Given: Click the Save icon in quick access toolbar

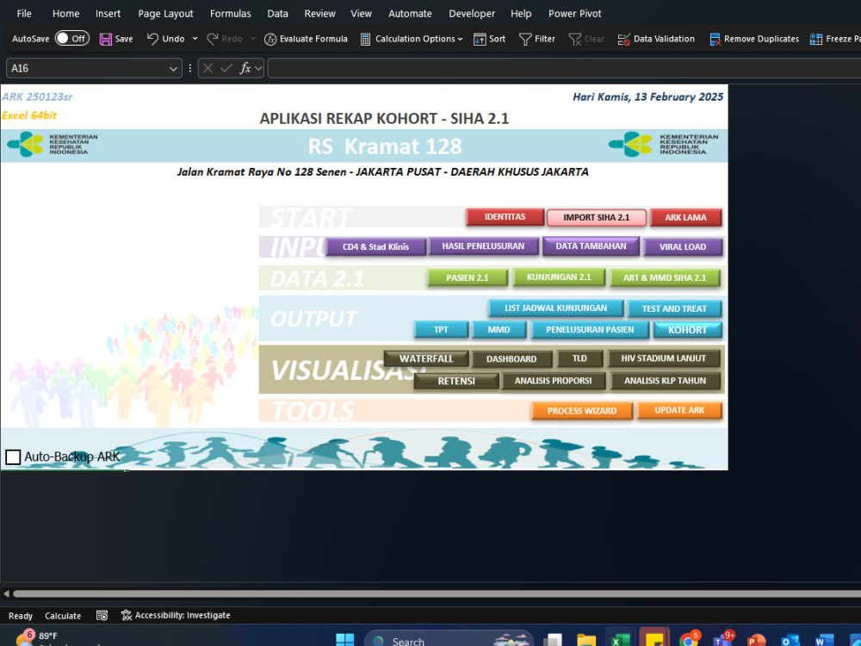Looking at the screenshot, I should coord(105,39).
